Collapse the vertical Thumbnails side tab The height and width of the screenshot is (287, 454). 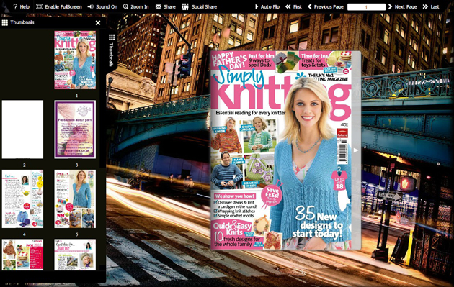tap(112, 50)
